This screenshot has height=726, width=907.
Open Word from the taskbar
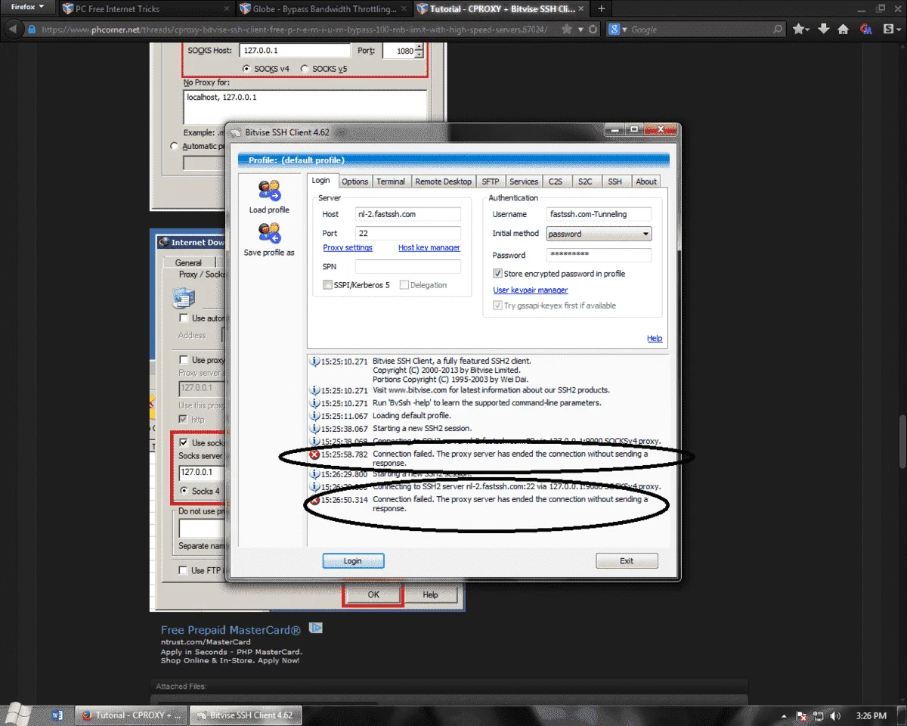click(x=58, y=715)
